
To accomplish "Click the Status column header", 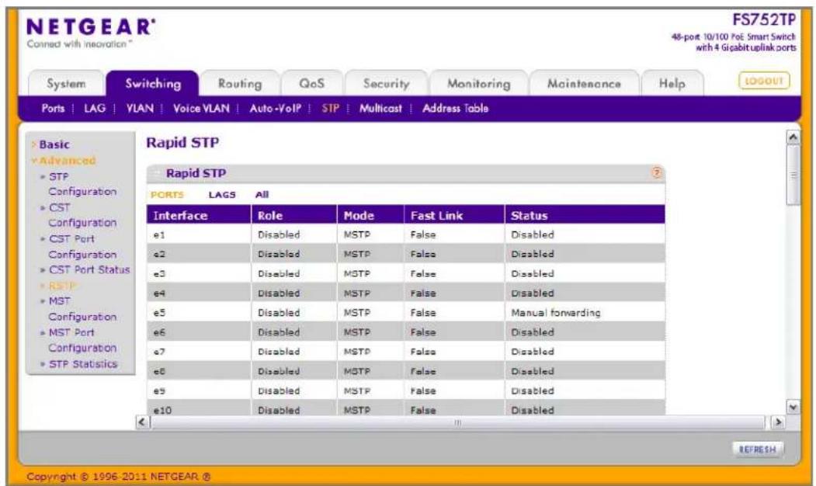I will [x=585, y=215].
